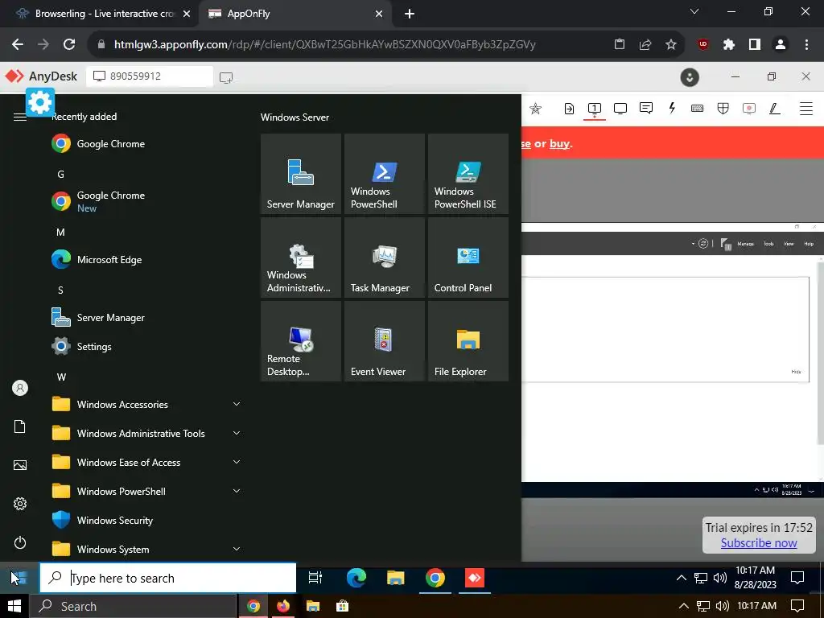Click AnyDesk address field 890559912
Viewport: 824px width, 618px height.
coord(150,76)
